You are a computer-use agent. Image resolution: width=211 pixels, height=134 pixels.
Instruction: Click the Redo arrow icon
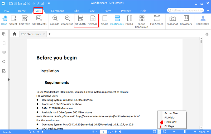click(38, 3)
